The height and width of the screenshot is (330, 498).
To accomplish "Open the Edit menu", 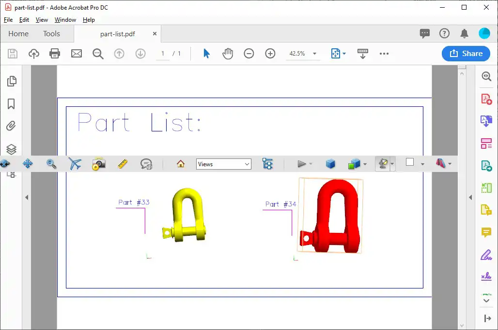I will pyautogui.click(x=24, y=20).
